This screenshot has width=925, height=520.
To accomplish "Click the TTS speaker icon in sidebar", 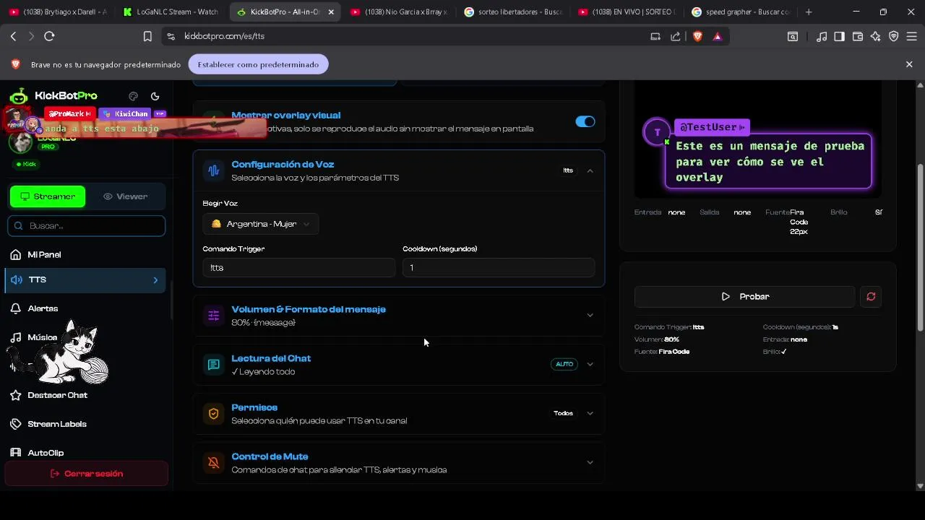I will 16,280.
